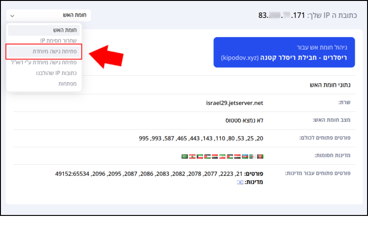Select חומת האש in the dropdown list
This screenshot has height=226, width=368.
pyautogui.click(x=44, y=30)
